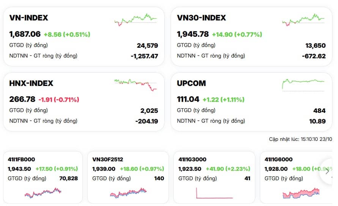This screenshot has height=206, width=338.
Task: Open the HNX-INDEX sparkline chart
Action: click(136, 84)
